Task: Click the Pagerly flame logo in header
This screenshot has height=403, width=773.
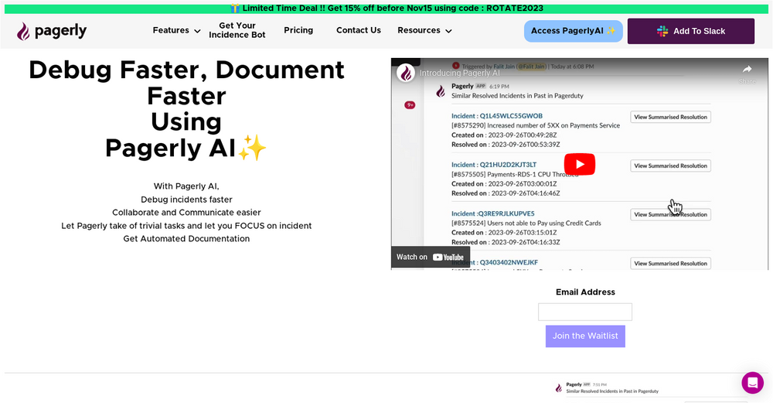Action: (x=24, y=32)
